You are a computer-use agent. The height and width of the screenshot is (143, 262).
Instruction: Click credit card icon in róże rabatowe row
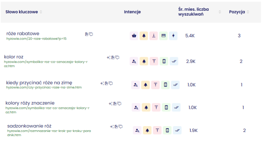tap(163, 36)
